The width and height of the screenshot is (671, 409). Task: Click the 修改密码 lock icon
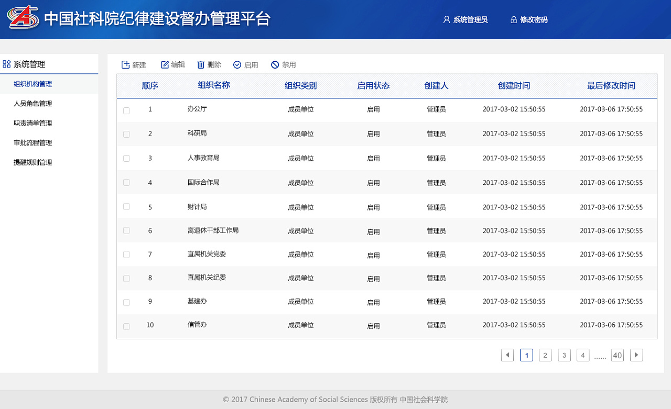[512, 19]
